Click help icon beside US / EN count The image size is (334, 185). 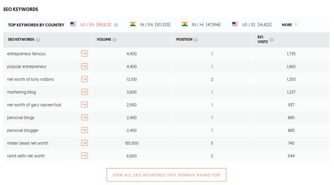(116, 25)
